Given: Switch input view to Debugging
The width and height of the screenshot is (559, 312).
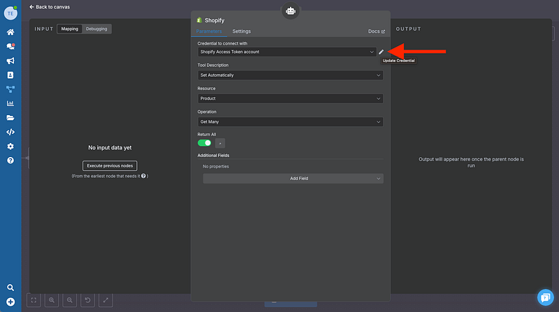Looking at the screenshot, I should click(96, 29).
